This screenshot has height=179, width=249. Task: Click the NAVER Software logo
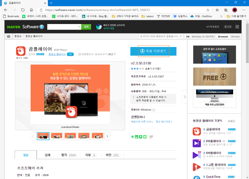tap(25, 27)
